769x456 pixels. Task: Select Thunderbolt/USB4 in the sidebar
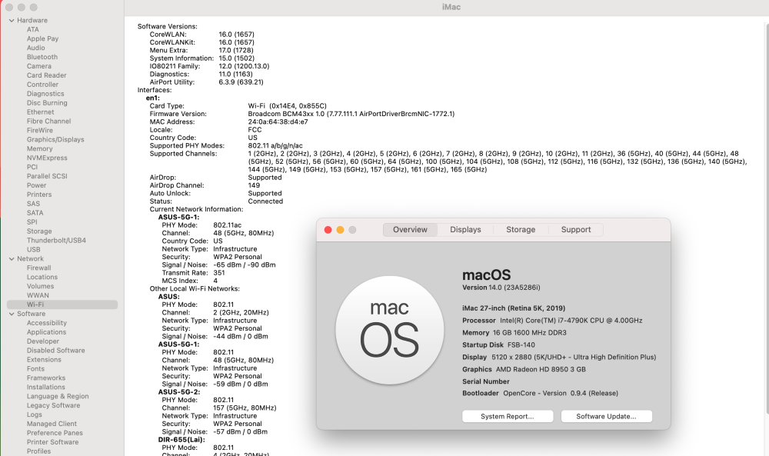coord(56,240)
